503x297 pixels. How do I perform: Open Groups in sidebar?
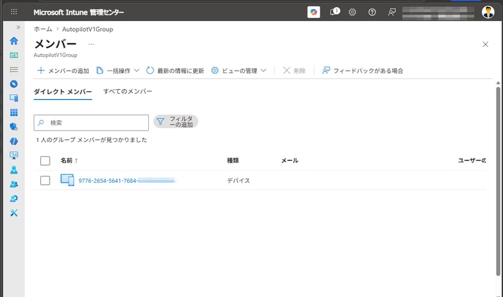(x=14, y=184)
